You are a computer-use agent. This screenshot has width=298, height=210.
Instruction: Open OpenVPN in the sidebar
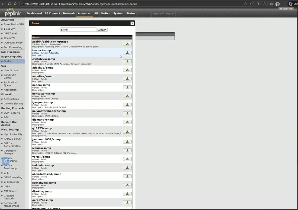click(x=9, y=38)
